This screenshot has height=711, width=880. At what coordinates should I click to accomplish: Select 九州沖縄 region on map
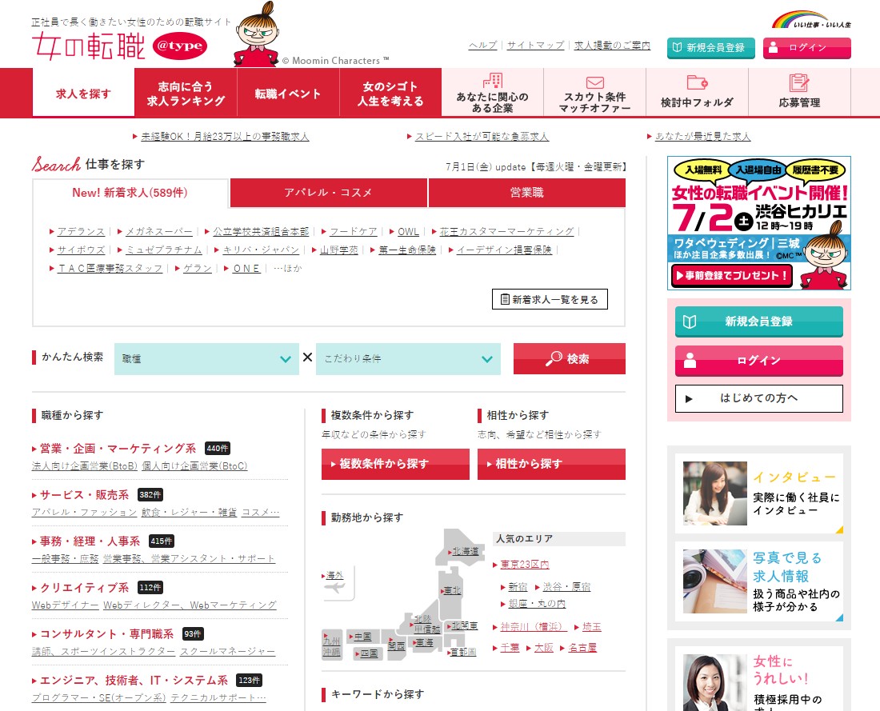tap(332, 646)
